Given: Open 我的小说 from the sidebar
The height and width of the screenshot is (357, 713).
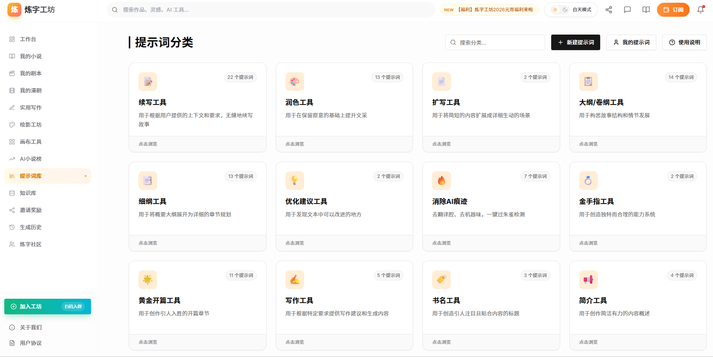Looking at the screenshot, I should click(30, 56).
